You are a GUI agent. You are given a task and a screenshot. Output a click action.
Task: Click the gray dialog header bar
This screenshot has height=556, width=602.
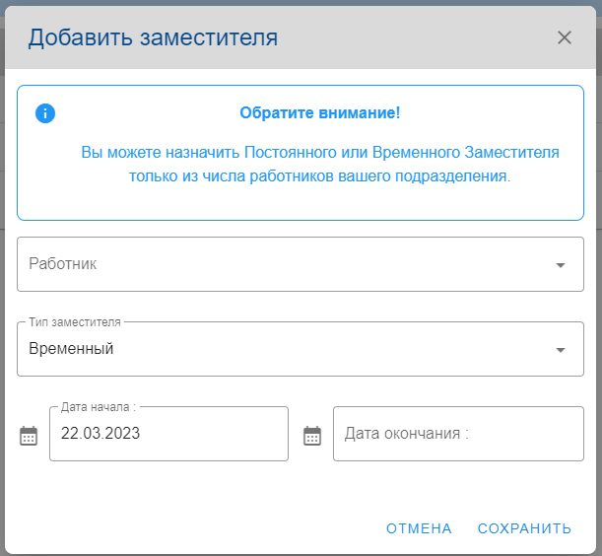414,37
